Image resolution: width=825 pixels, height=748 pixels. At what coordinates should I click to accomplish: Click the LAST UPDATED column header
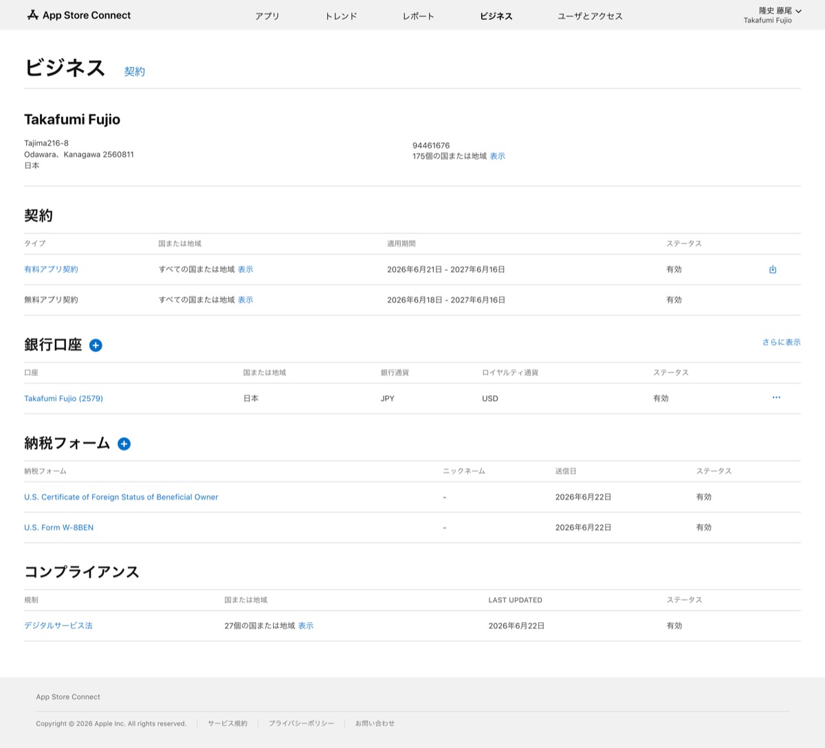click(x=515, y=600)
